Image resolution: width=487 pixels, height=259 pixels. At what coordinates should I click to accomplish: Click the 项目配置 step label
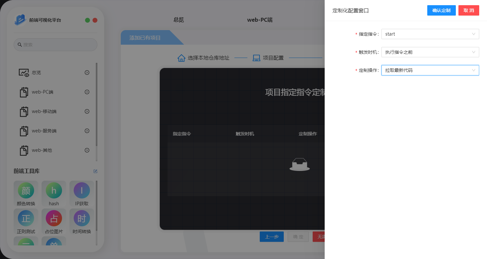tap(273, 58)
